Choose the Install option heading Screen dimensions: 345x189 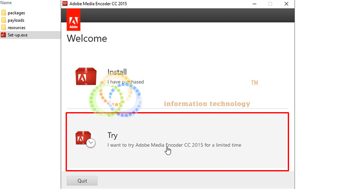[x=117, y=72]
